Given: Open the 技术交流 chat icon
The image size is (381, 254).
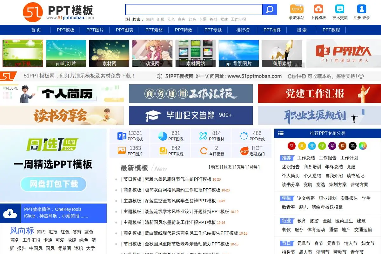Looking at the screenshot, I should point(340,9).
